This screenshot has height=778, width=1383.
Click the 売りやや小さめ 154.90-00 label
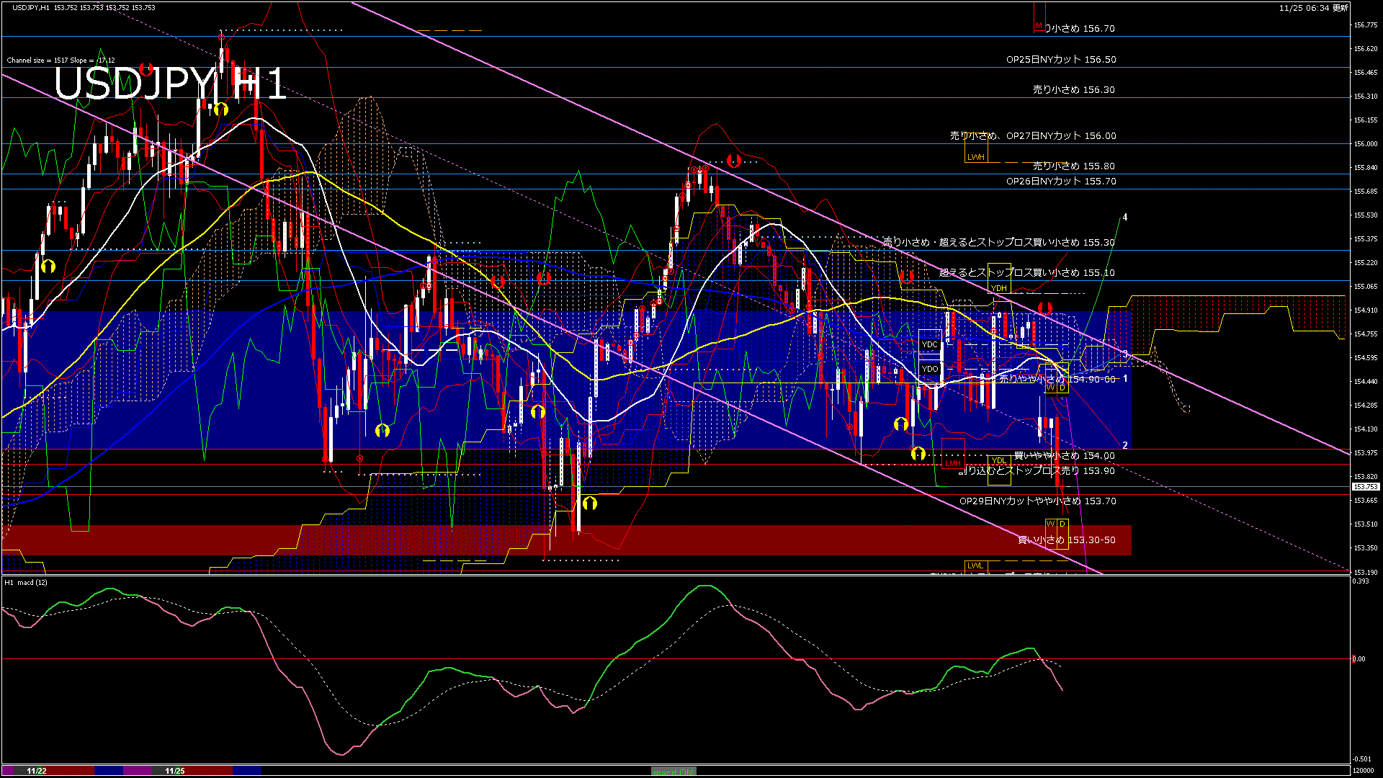pos(1057,379)
